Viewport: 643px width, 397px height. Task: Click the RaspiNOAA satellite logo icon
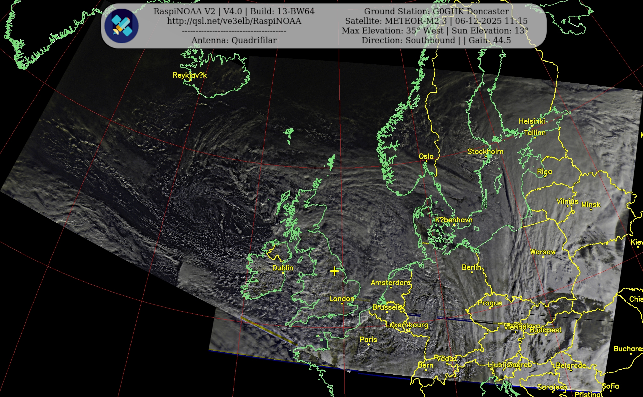pos(121,26)
